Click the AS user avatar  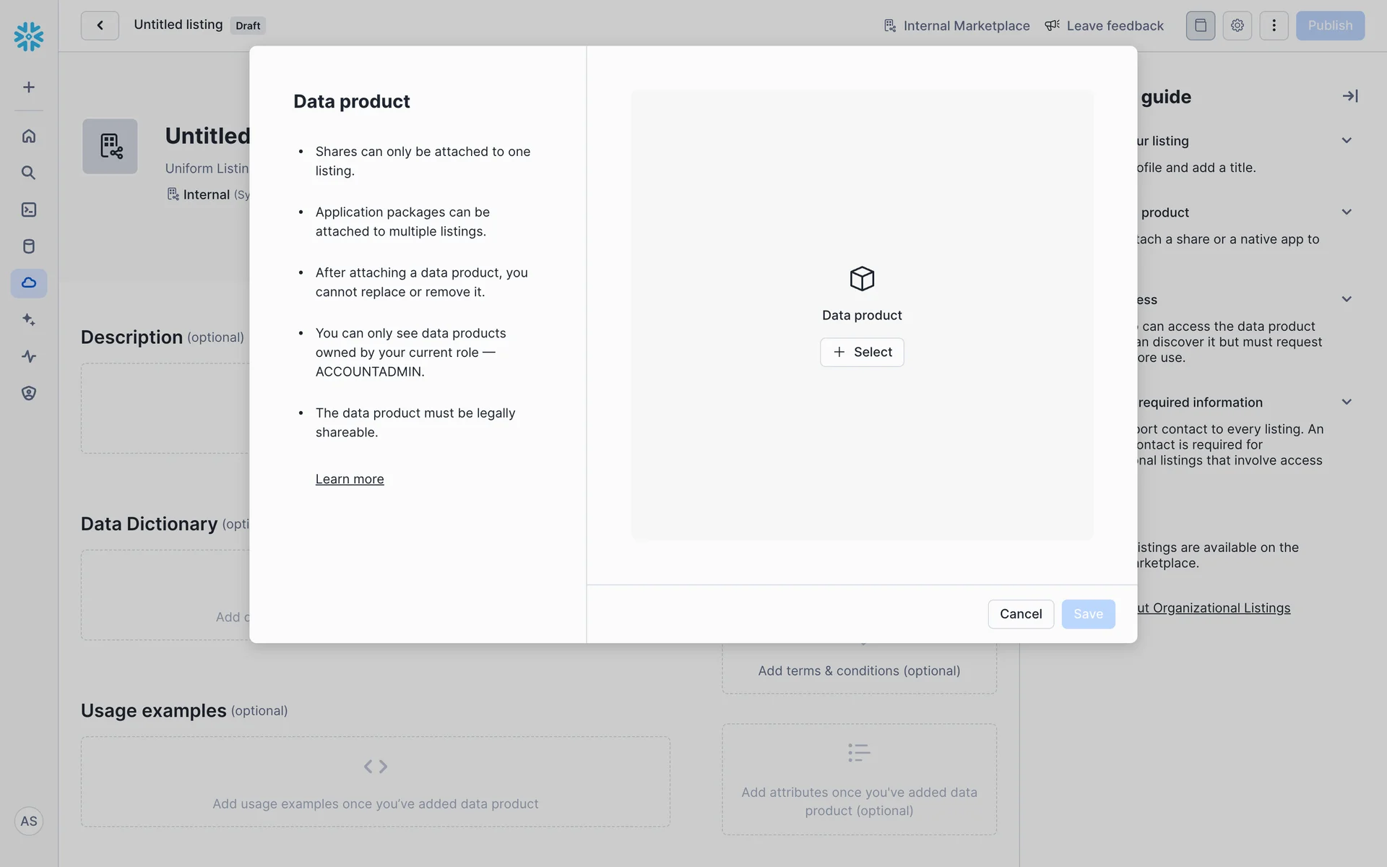[29, 821]
